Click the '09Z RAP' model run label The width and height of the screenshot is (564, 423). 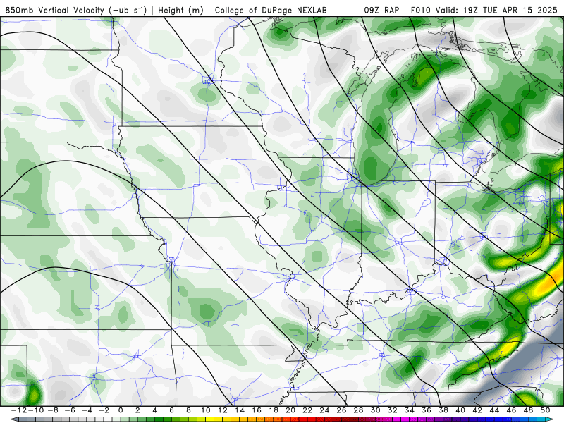[x=381, y=10]
